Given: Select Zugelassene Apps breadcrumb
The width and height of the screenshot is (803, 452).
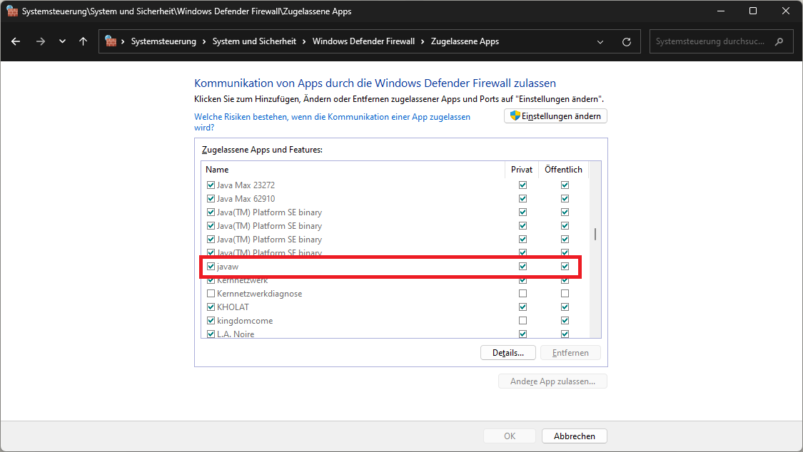Looking at the screenshot, I should click(x=465, y=41).
